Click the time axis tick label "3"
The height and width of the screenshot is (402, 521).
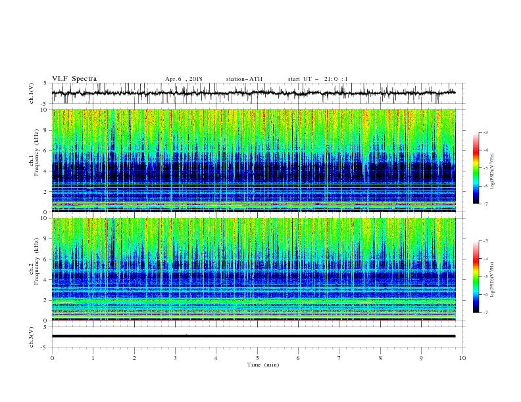click(x=175, y=358)
